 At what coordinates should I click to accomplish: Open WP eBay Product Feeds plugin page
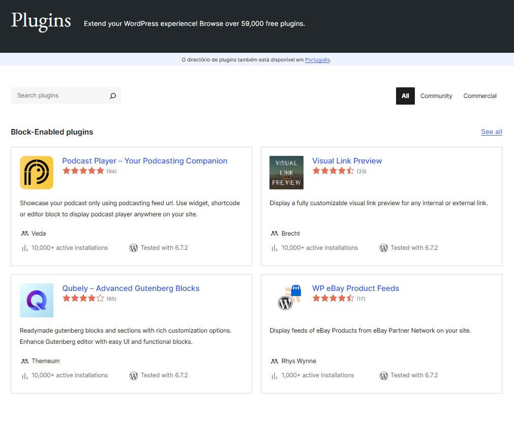coord(355,288)
